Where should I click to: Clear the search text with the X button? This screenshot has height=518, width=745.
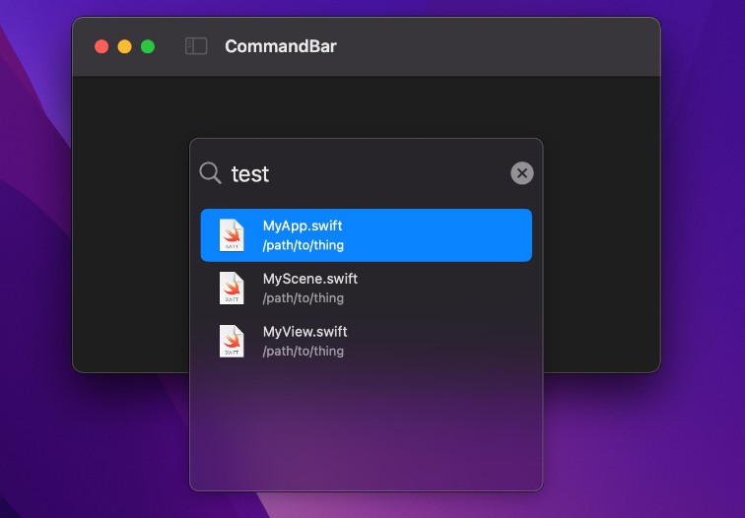pyautogui.click(x=522, y=173)
